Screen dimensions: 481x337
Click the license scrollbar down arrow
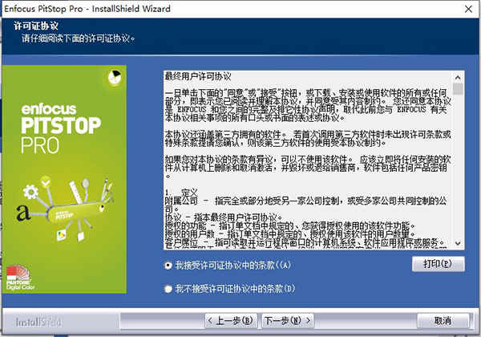pyautogui.click(x=458, y=243)
